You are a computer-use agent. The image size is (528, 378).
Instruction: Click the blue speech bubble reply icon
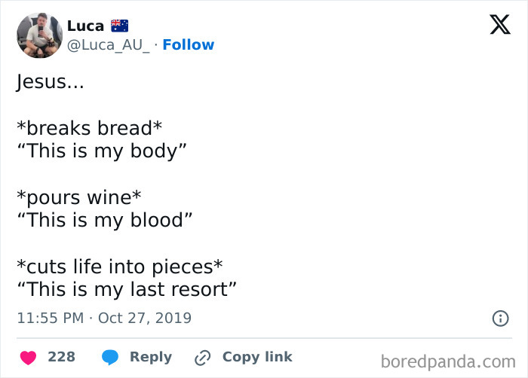[x=110, y=357]
